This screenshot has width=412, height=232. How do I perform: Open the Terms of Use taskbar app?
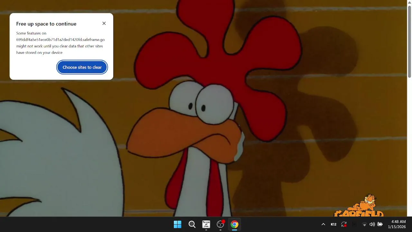[x=206, y=224]
